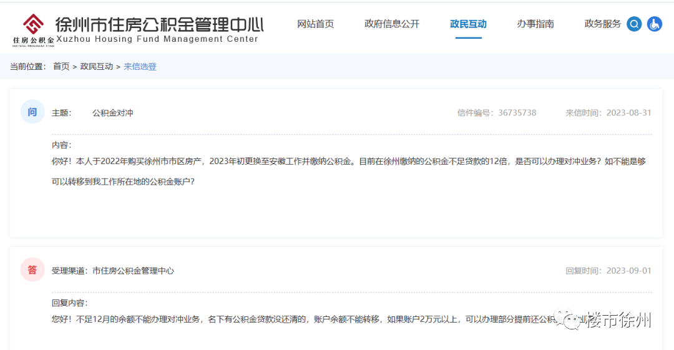Follow the 首页 breadcrumb link
Screen dimensions: 674x350
(x=61, y=67)
